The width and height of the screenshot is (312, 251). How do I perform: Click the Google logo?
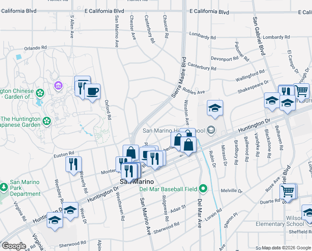coord(14,246)
